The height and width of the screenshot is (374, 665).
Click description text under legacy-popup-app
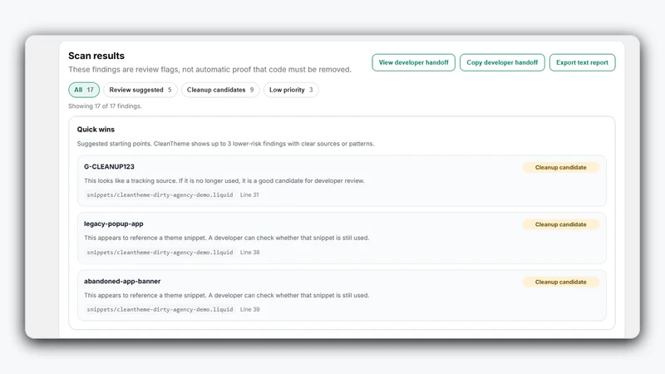tap(226, 238)
